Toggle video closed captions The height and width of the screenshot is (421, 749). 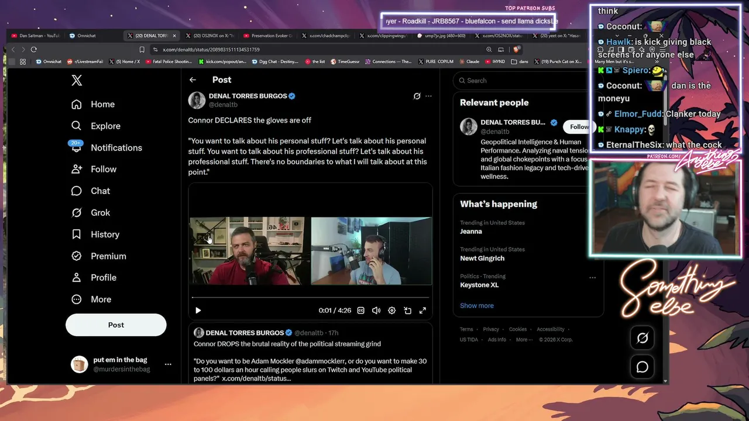pyautogui.click(x=361, y=310)
